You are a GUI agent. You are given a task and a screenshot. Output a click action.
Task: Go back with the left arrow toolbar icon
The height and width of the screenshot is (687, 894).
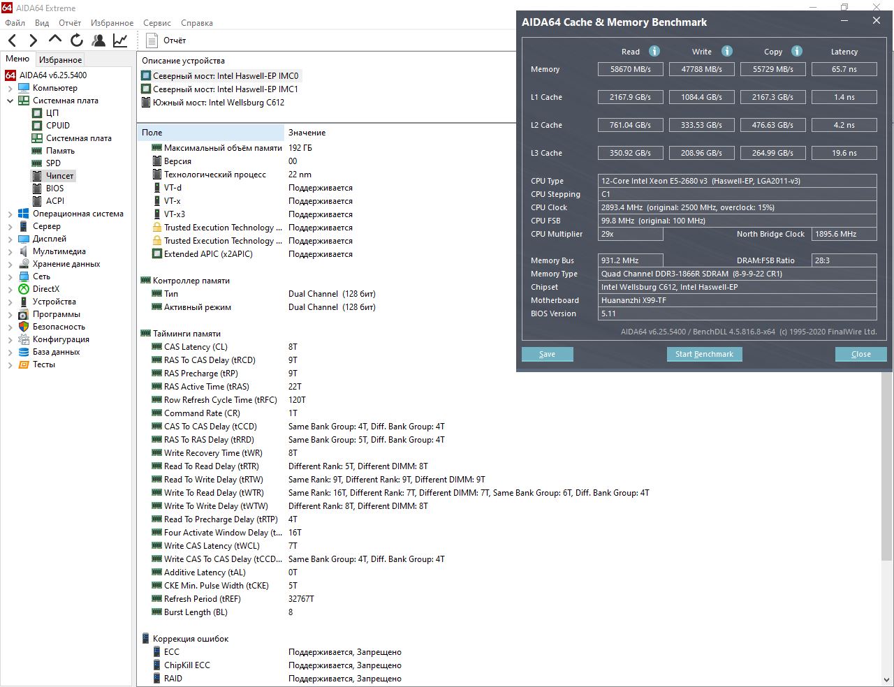point(13,40)
